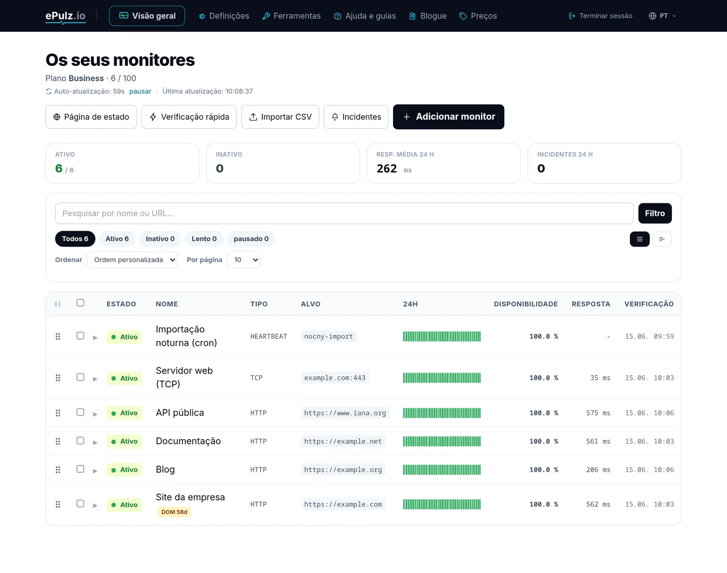The width and height of the screenshot is (727, 573).
Task: Click the Site da empresa monitor name
Action: pyautogui.click(x=191, y=497)
